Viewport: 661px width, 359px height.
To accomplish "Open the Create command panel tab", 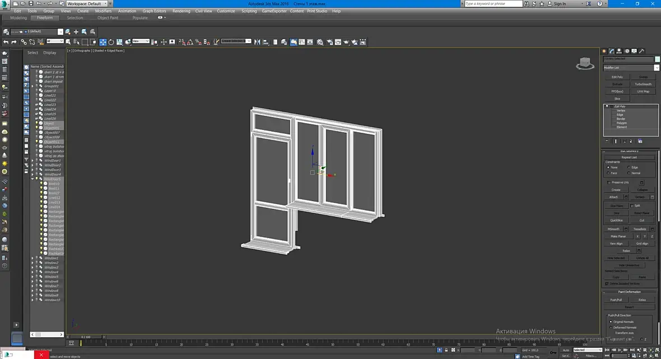I will click(x=604, y=51).
